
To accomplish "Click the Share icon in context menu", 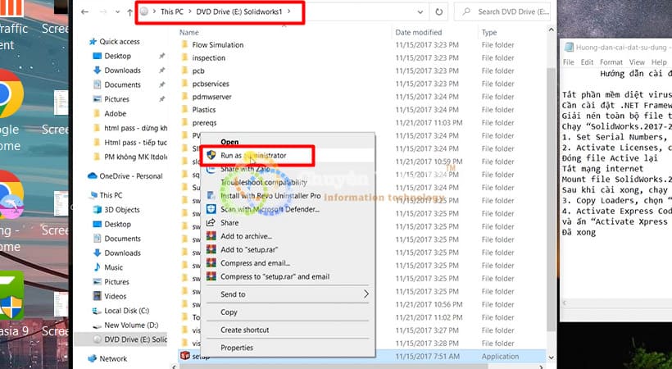I will tap(211, 223).
